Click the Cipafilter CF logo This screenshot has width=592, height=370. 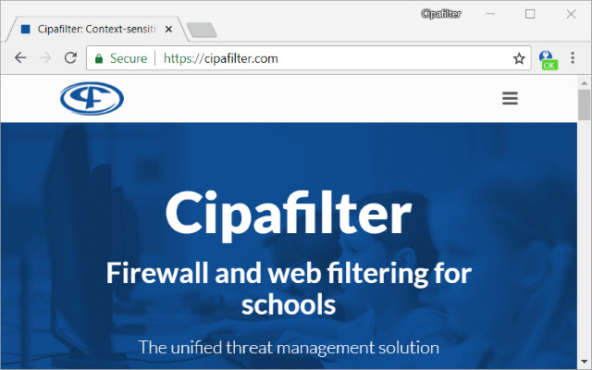(92, 98)
